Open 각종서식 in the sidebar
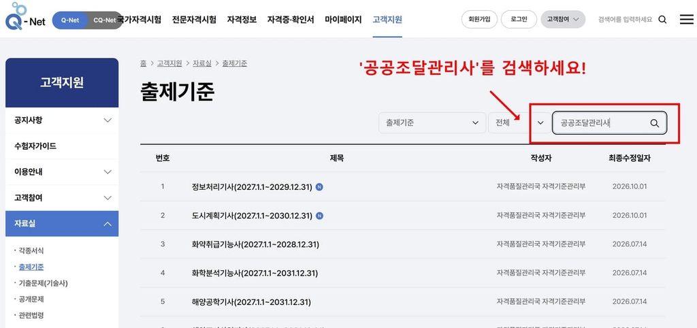Screen dimensions: 697x328 (31, 251)
